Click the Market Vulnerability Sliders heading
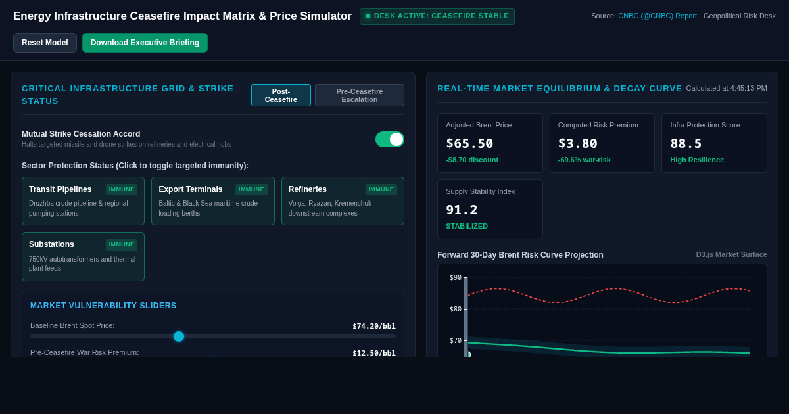This screenshot has width=789, height=414. 103,306
